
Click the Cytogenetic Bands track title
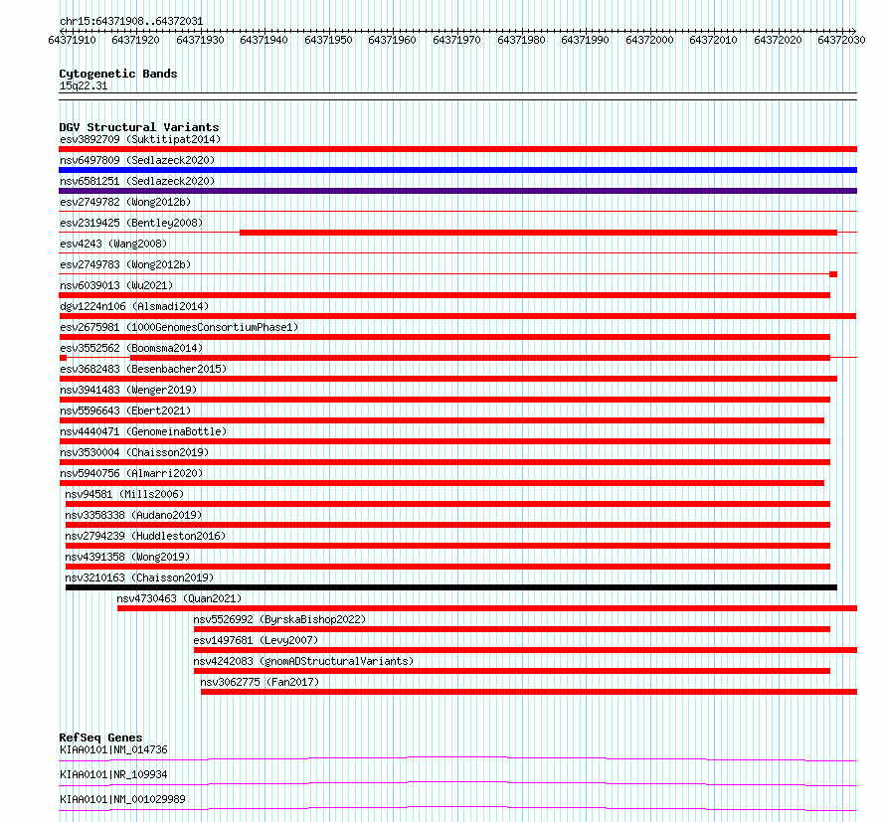pyautogui.click(x=118, y=74)
